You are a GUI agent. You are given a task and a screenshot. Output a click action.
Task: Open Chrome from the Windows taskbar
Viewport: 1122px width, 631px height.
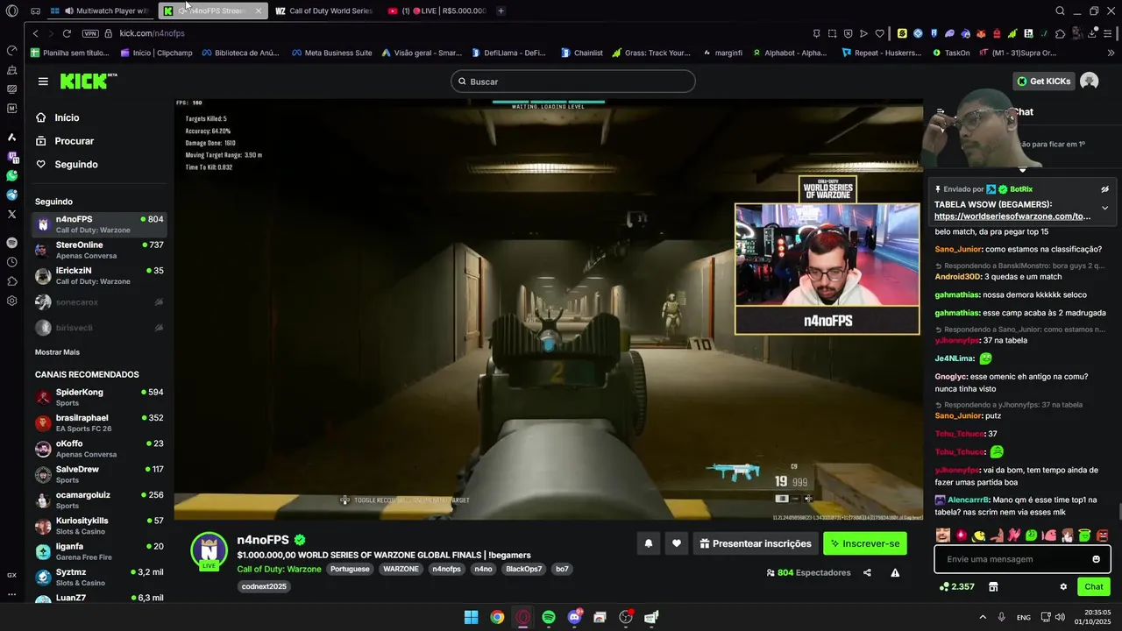(497, 617)
